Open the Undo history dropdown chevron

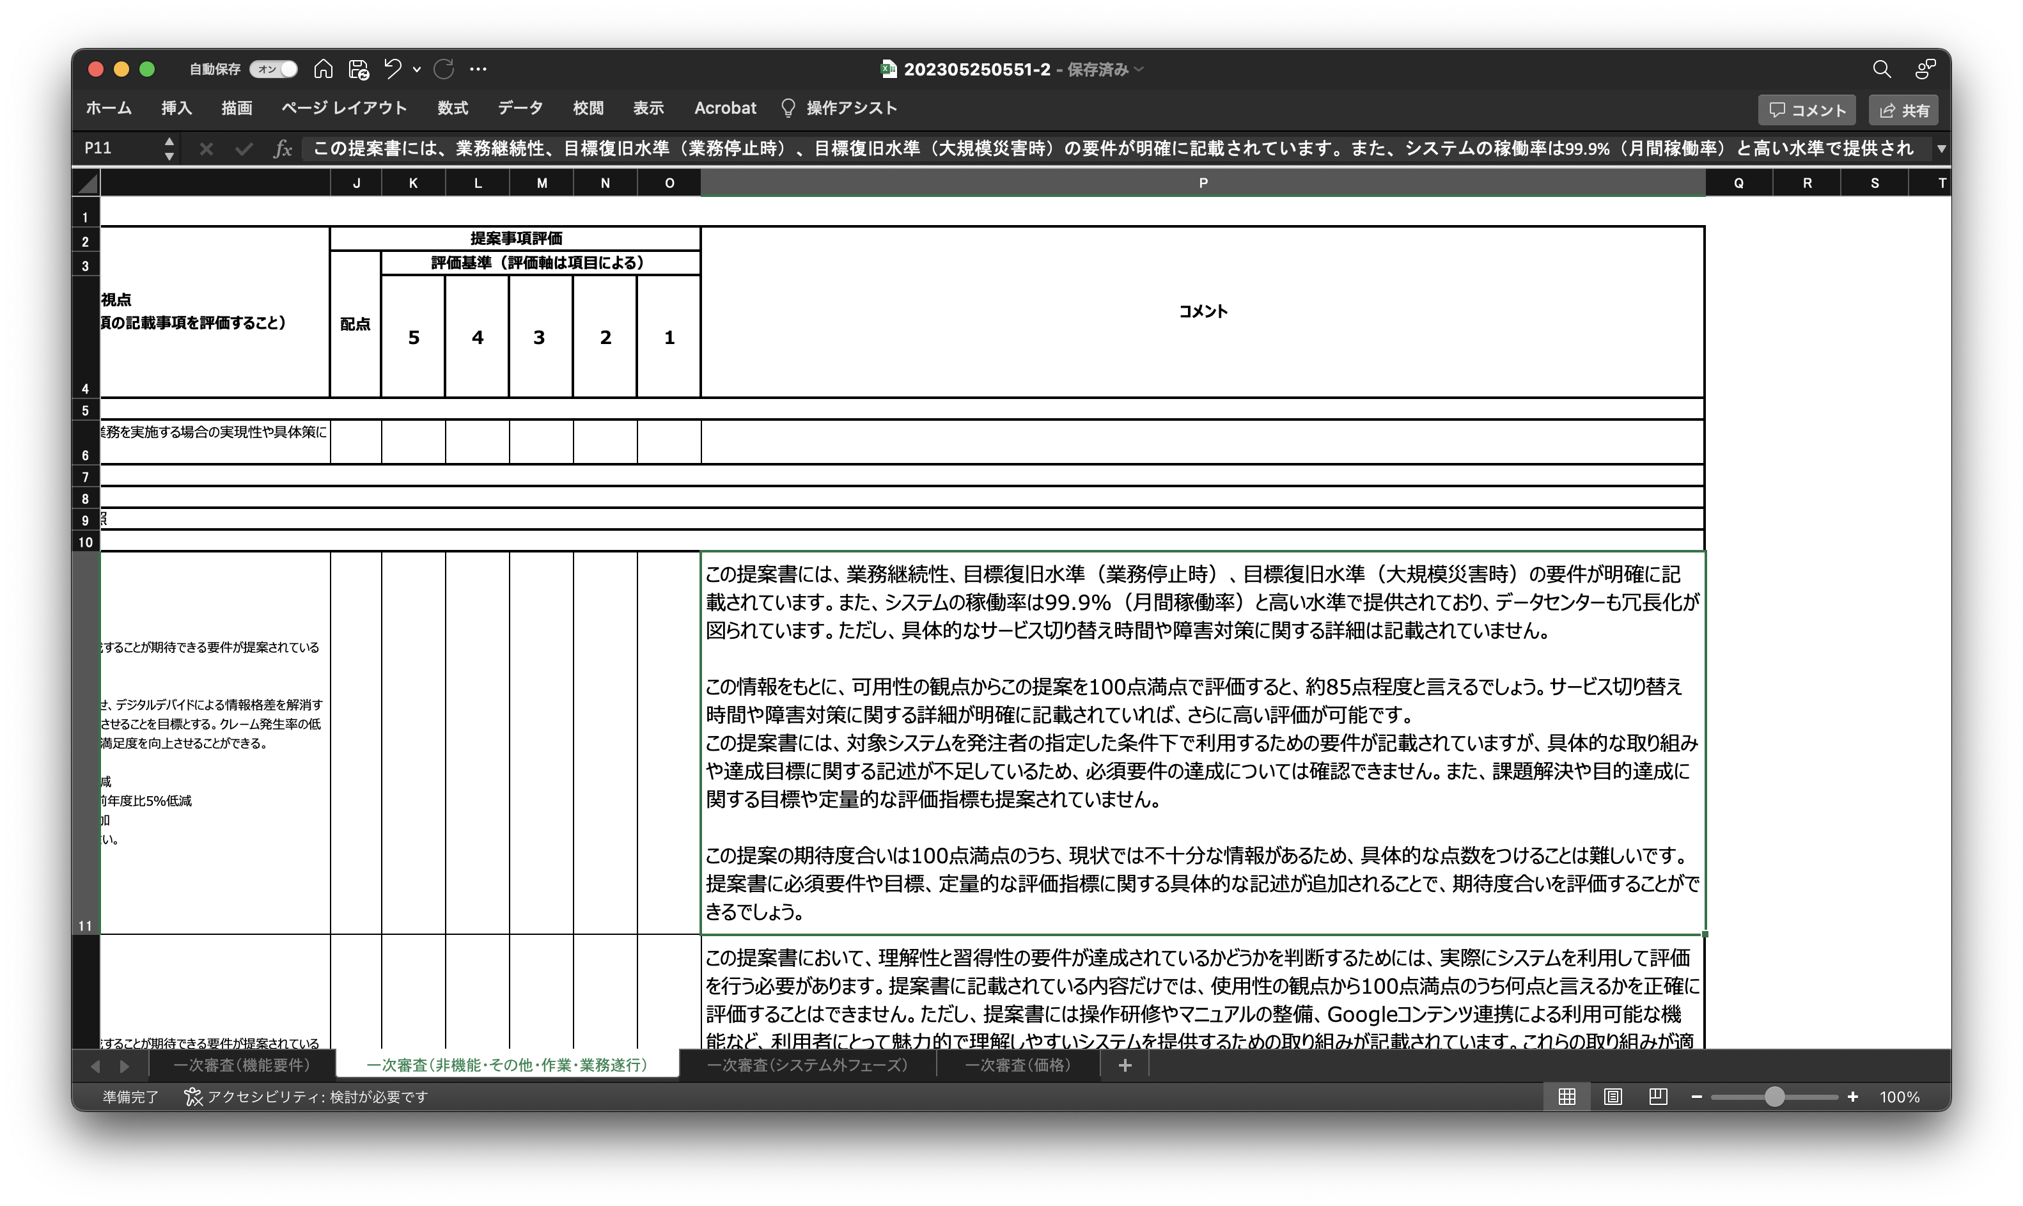tap(418, 68)
